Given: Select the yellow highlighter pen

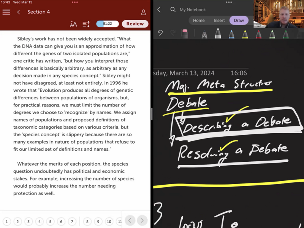Looking at the screenshot, I should point(245,34).
